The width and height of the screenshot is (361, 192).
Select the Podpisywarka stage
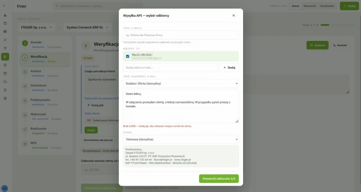point(45,102)
